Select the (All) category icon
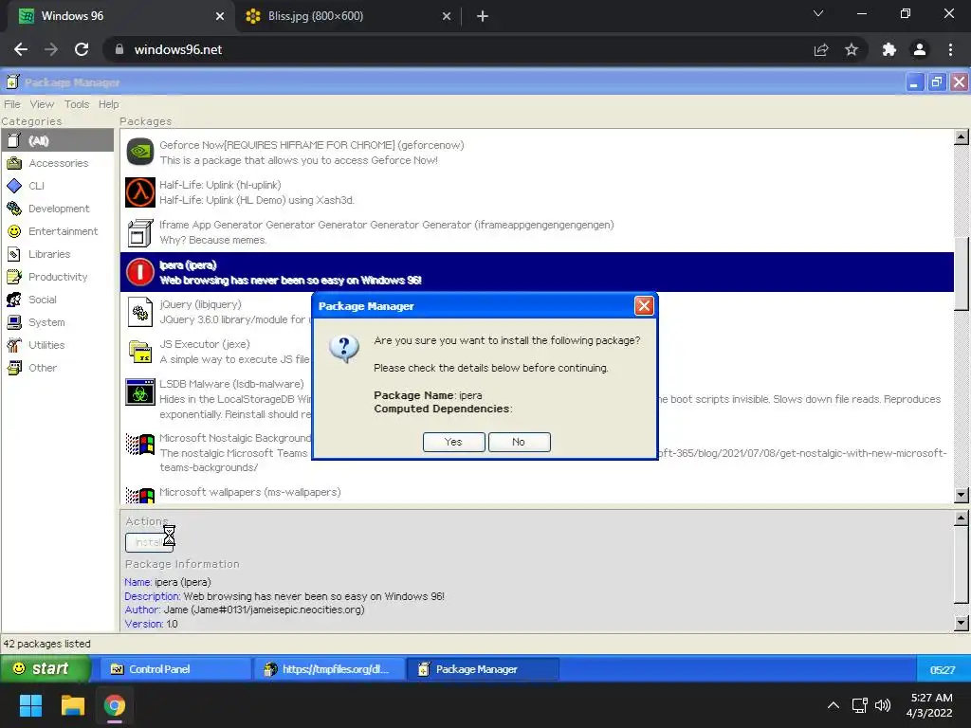The image size is (971, 728). pos(13,140)
